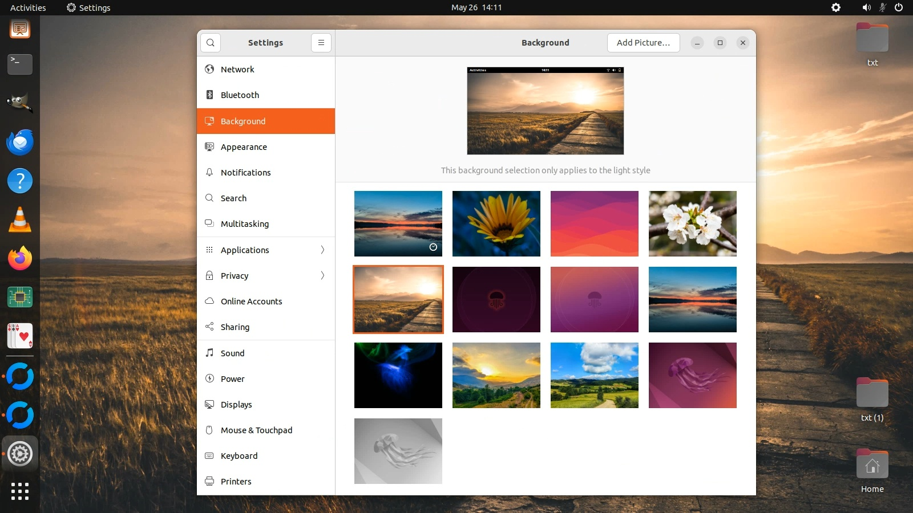This screenshot has width=913, height=513.
Task: Open Bluetooth settings from the sidebar
Action: point(240,95)
